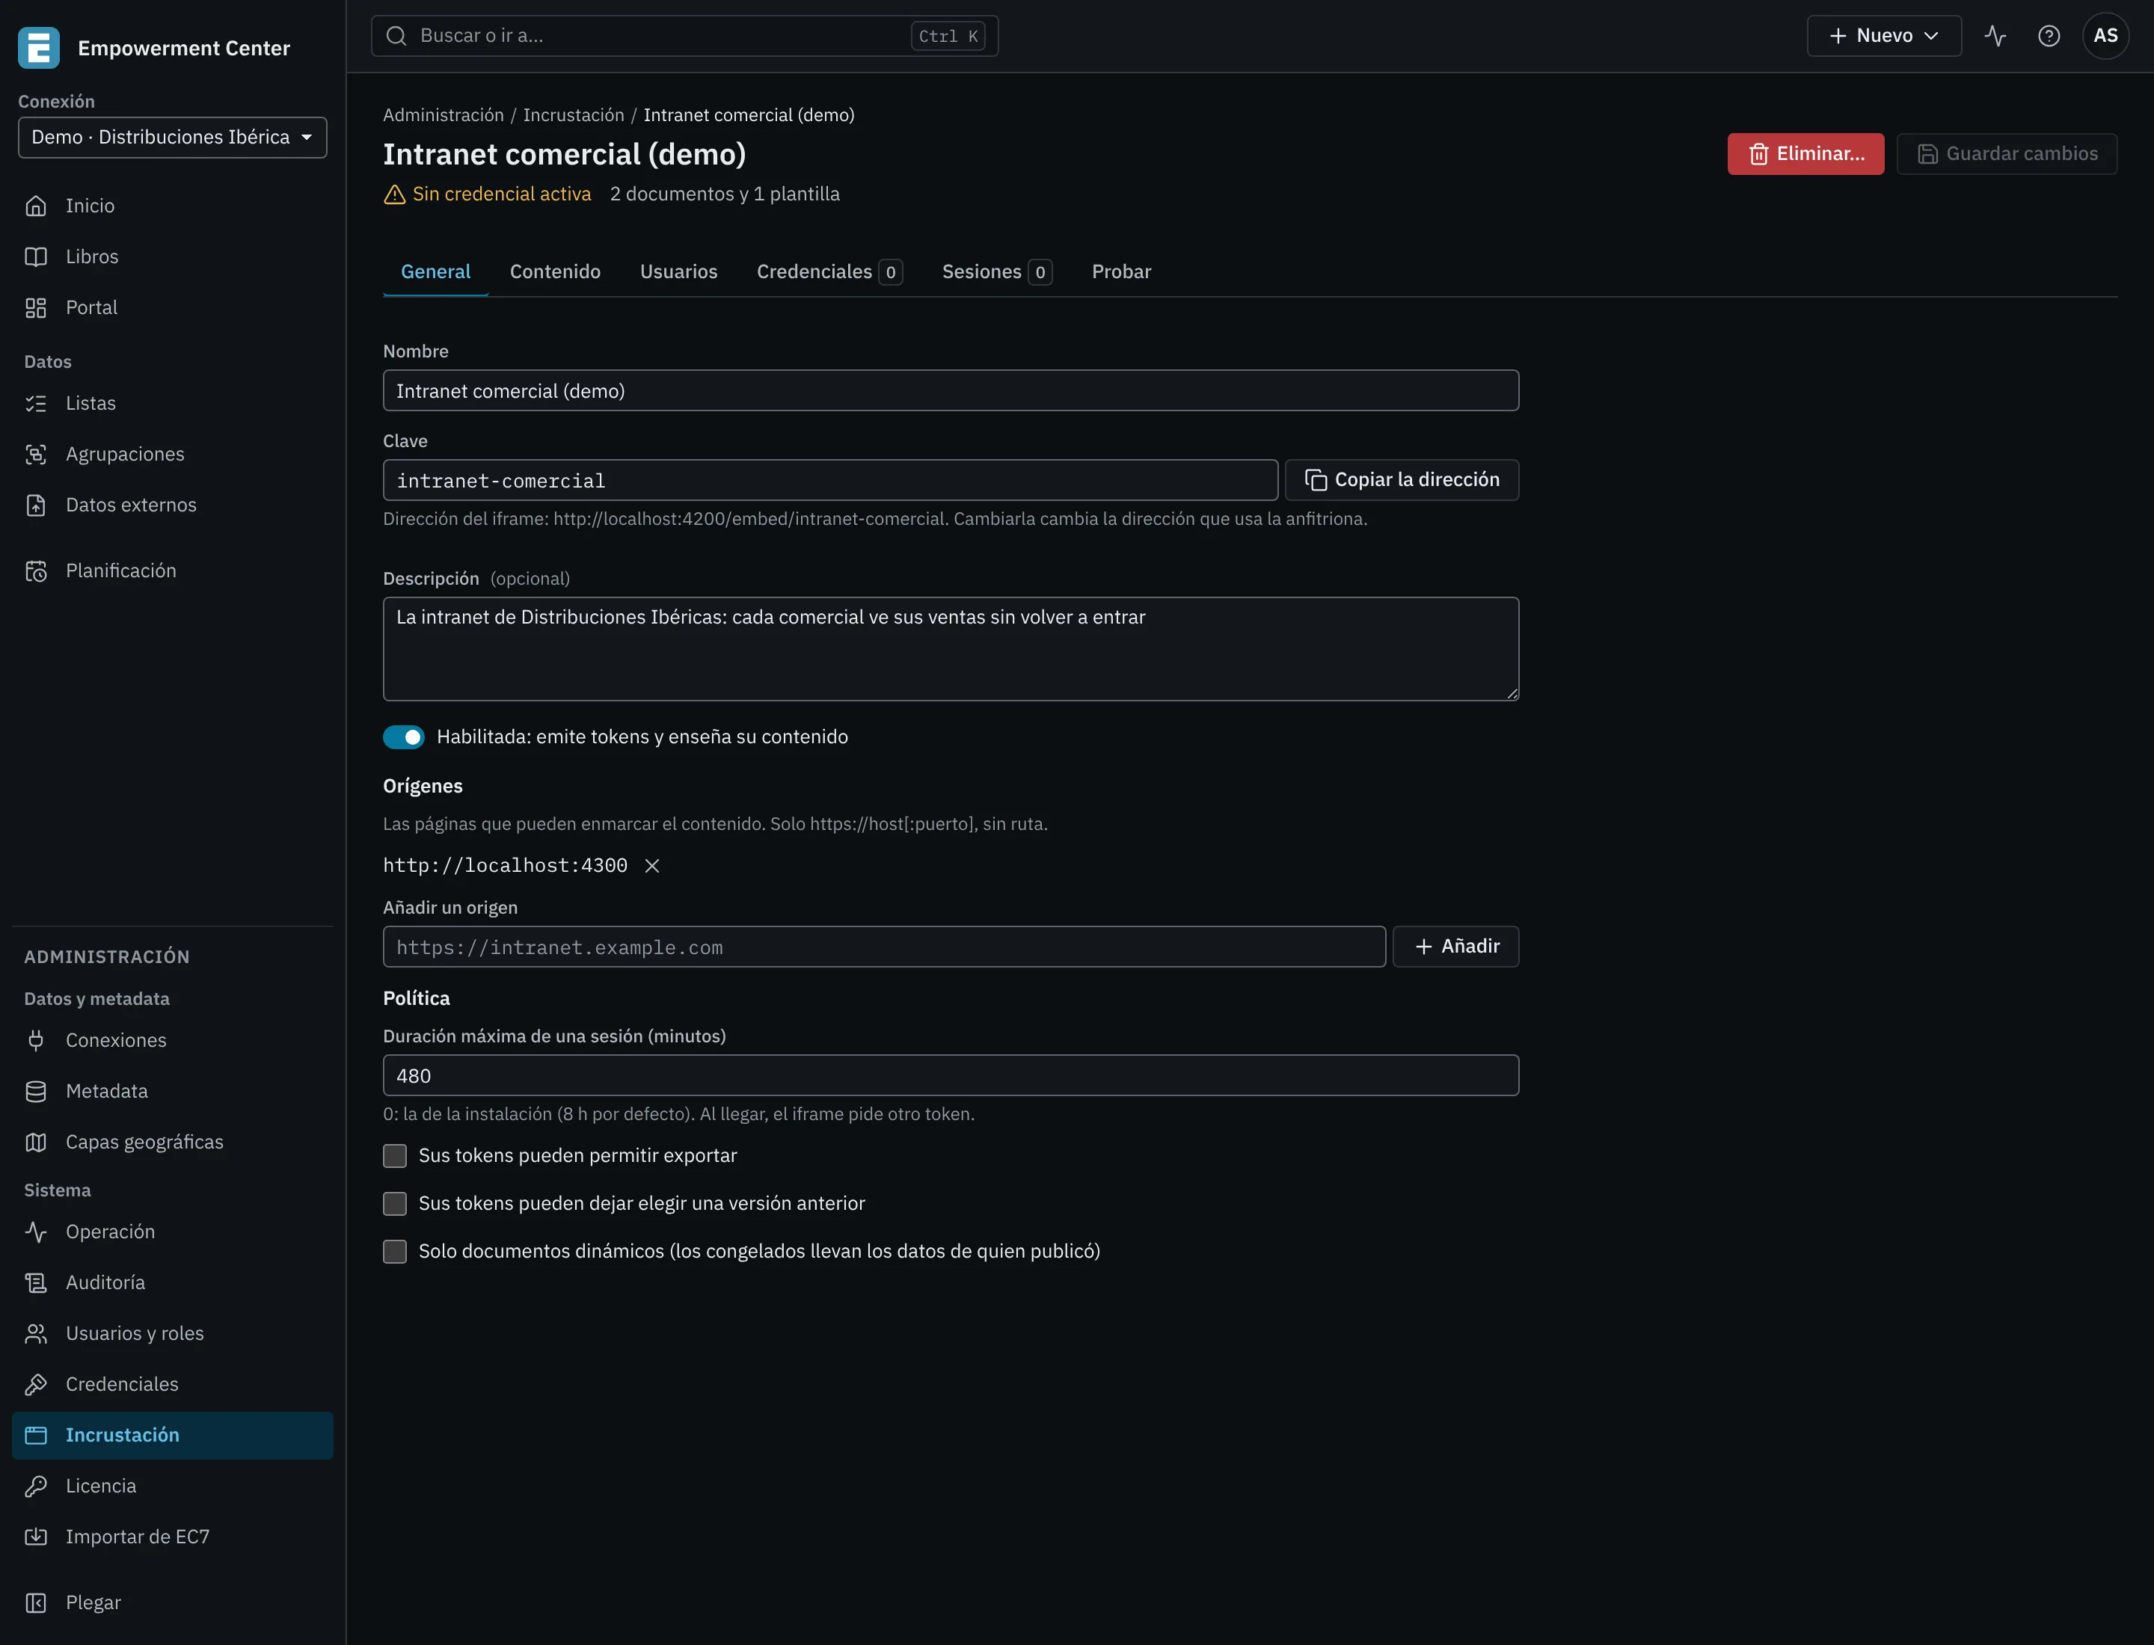
Task: Switch to the Probar tab
Action: (1122, 272)
